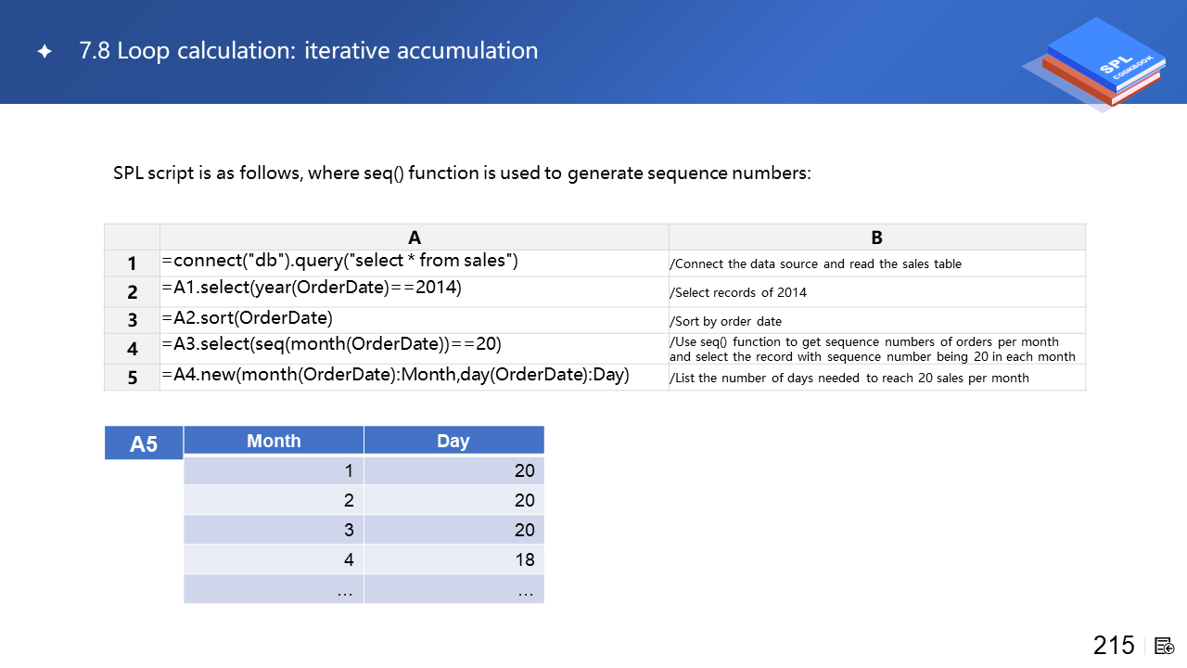Click the star icon before the slide title
1187x668 pixels.
click(45, 52)
